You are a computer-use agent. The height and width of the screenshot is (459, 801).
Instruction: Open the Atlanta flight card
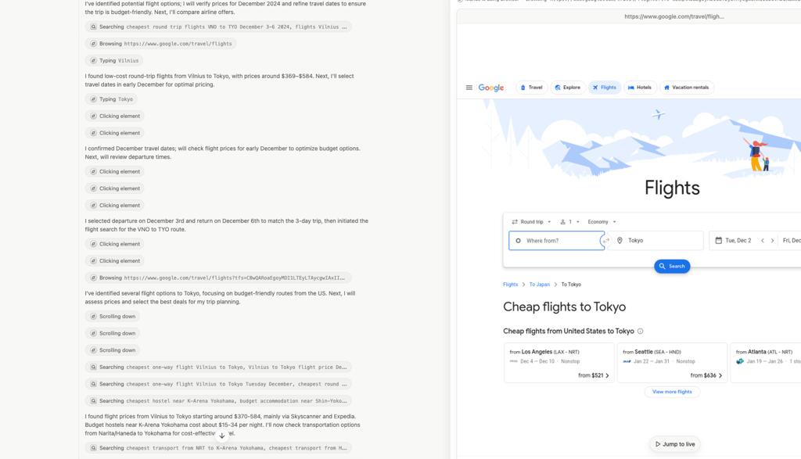point(765,363)
